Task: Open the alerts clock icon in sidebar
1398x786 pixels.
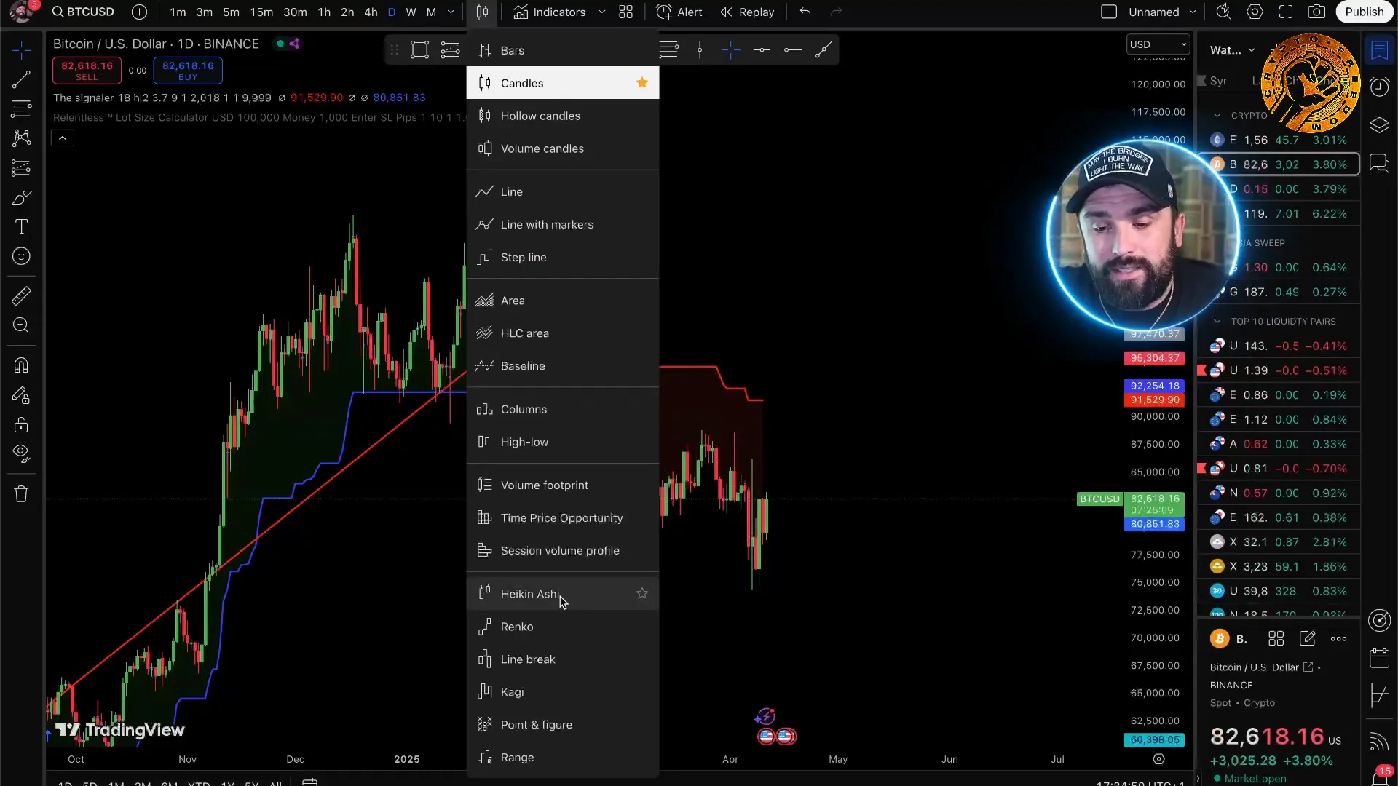Action: (1379, 87)
